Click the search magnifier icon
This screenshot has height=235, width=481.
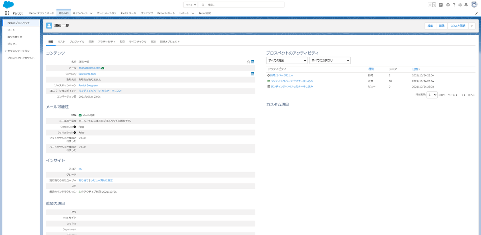204,5
